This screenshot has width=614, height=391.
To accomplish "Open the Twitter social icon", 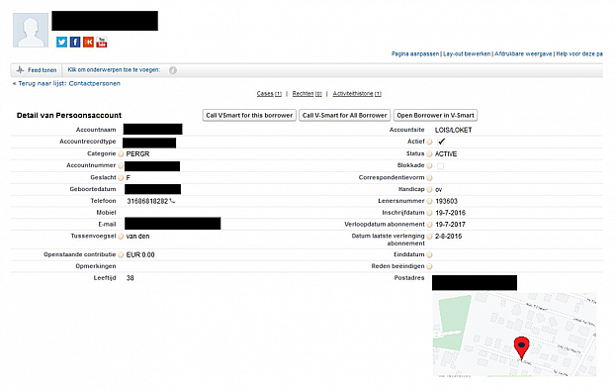I will [61, 42].
